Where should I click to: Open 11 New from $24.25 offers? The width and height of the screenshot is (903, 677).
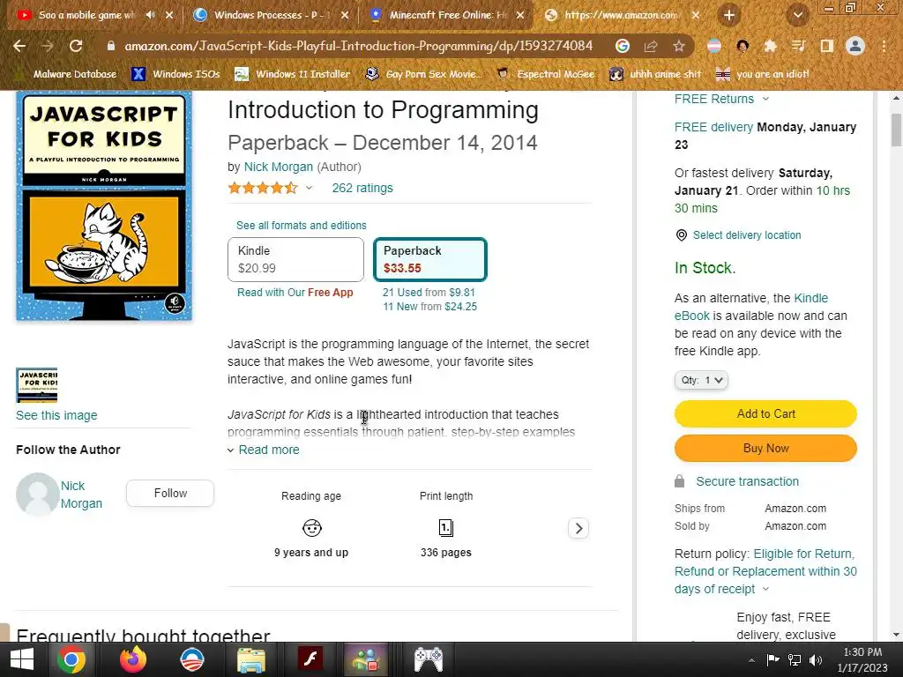point(429,306)
